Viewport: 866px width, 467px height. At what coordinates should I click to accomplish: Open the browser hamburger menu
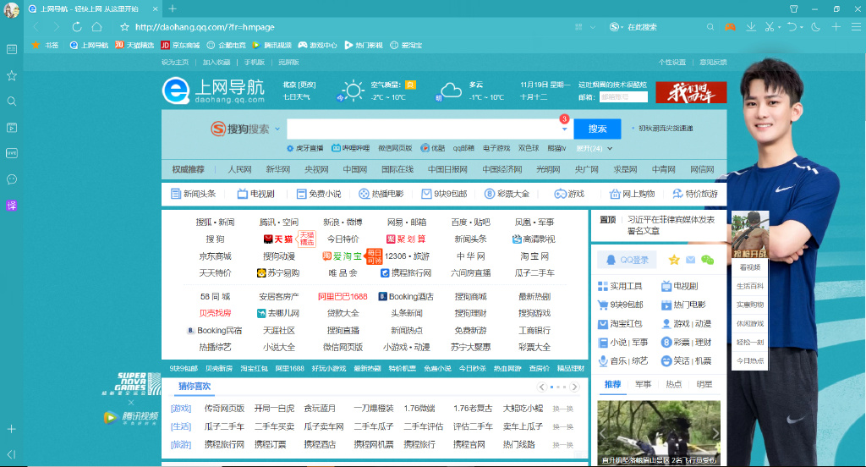[x=856, y=26]
